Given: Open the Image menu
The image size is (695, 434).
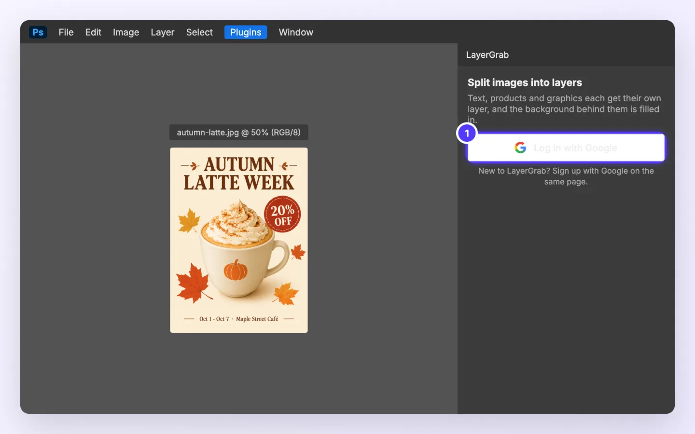Looking at the screenshot, I should (x=126, y=32).
